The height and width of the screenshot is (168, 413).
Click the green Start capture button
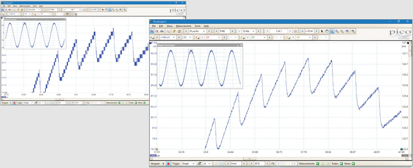click(163, 163)
